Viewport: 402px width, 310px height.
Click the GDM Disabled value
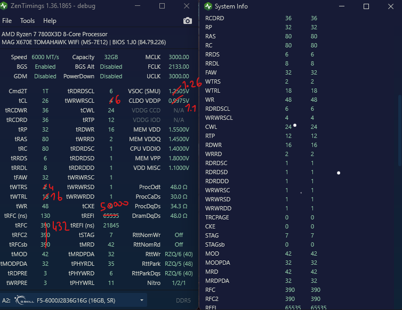click(45, 76)
